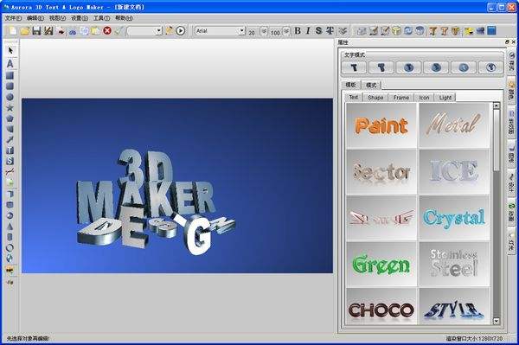This screenshot has width=519, height=345.
Task: Apply the Green text style
Action: pyautogui.click(x=381, y=264)
